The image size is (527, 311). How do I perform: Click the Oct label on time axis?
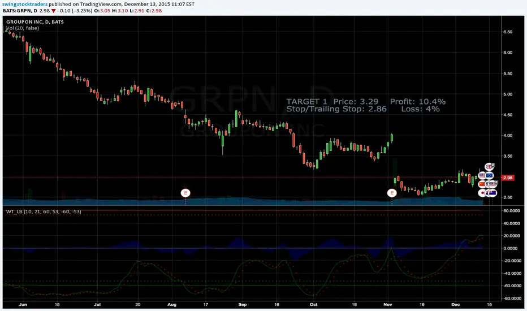tap(313, 305)
